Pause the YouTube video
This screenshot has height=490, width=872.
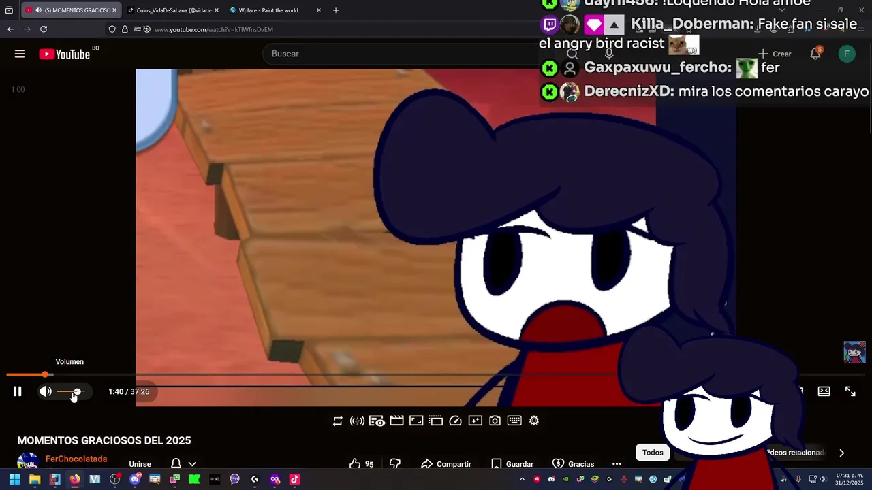(x=18, y=391)
